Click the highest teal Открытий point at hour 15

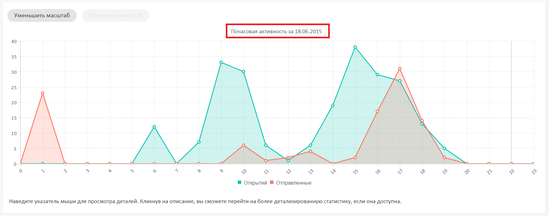(355, 47)
